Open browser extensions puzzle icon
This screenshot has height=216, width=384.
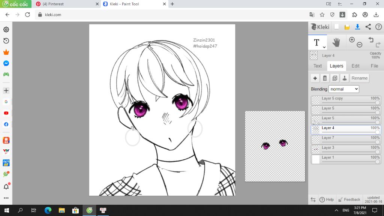click(355, 15)
